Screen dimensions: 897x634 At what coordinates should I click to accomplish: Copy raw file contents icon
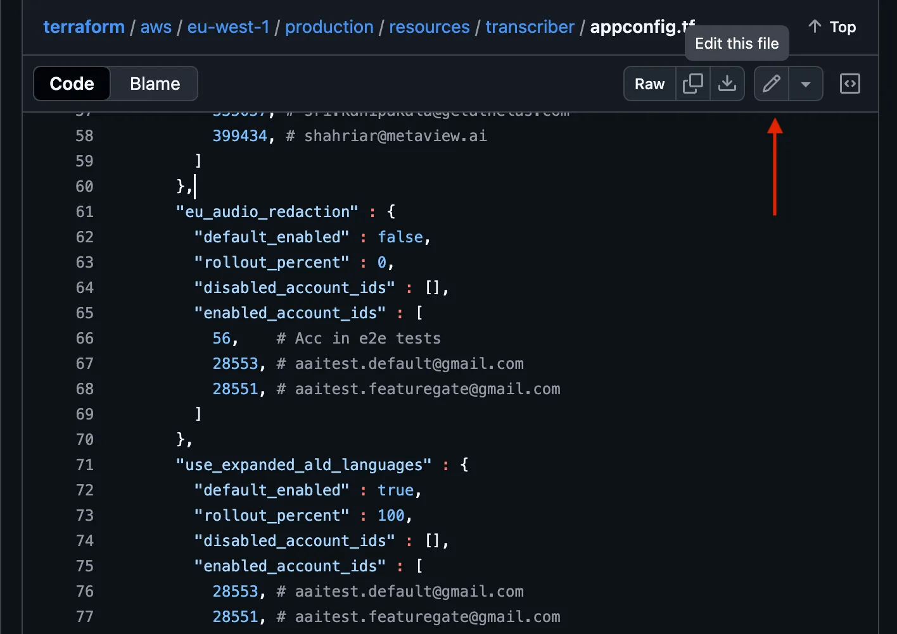(692, 84)
